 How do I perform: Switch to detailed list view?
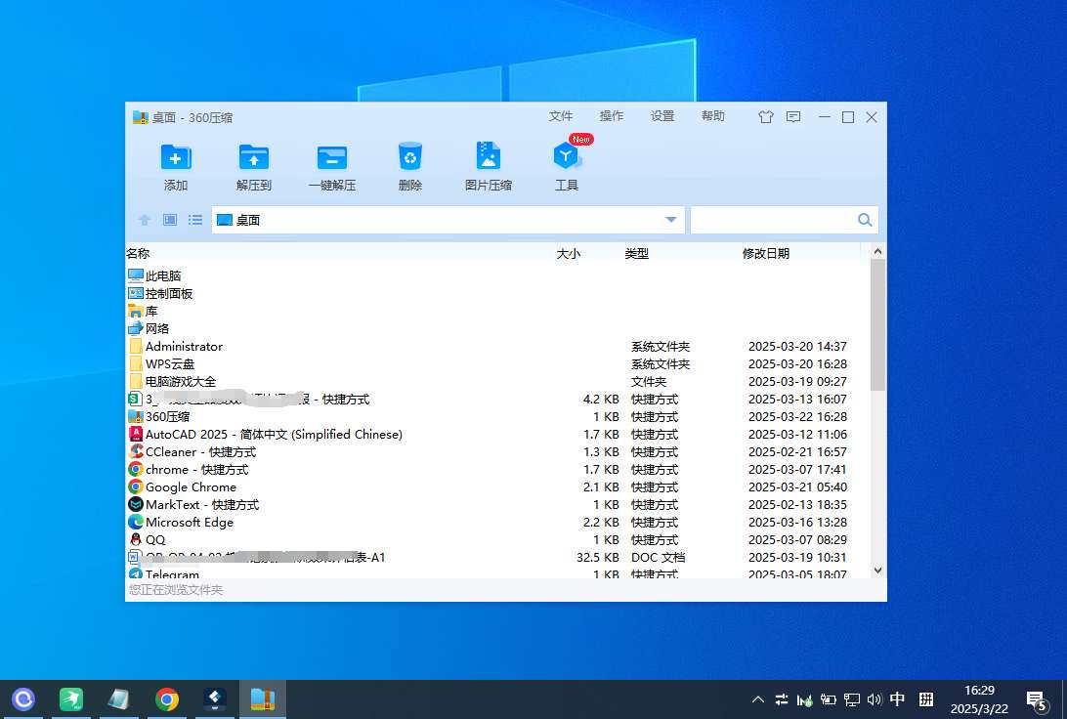pyautogui.click(x=195, y=220)
